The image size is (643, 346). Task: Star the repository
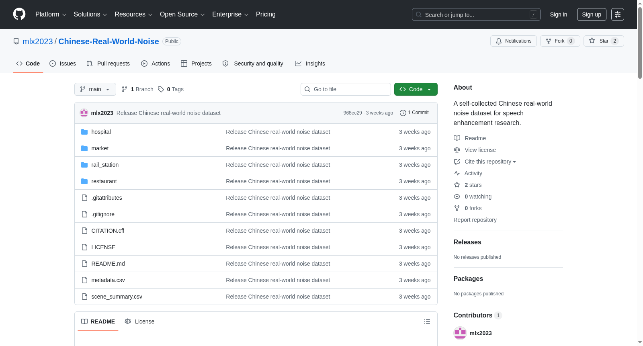[604, 41]
